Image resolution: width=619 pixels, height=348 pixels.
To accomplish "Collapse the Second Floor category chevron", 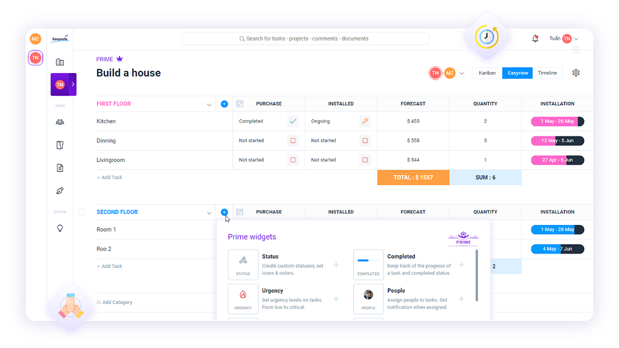I will pos(209,213).
